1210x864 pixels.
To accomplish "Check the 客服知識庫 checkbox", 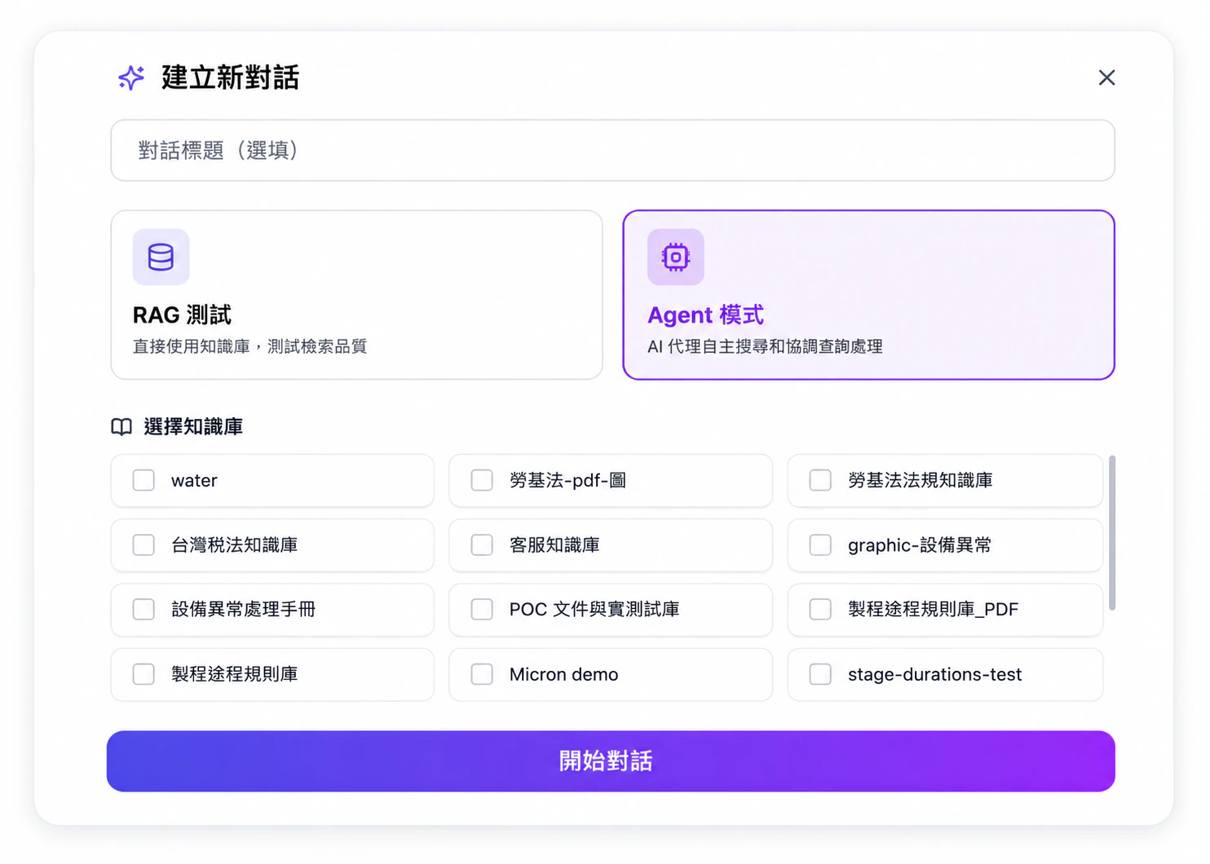I will pyautogui.click(x=482, y=544).
